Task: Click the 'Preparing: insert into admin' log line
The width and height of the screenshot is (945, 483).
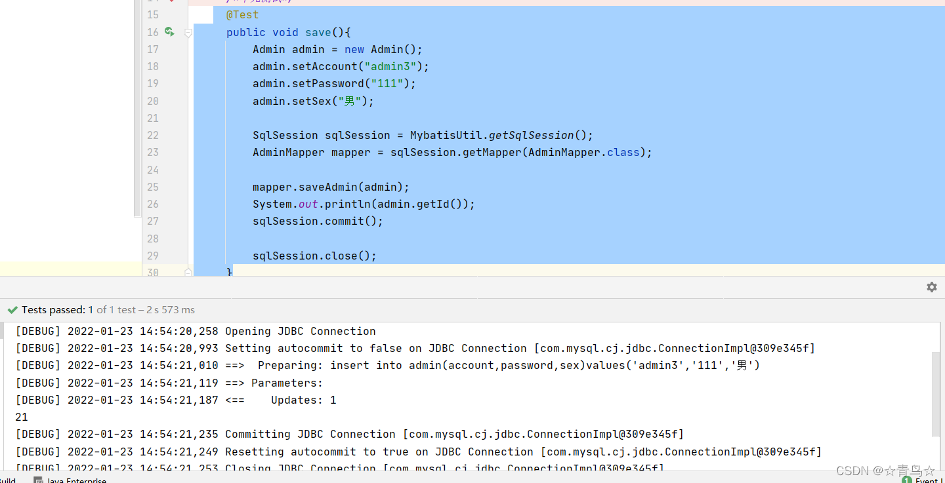Action: [387, 365]
